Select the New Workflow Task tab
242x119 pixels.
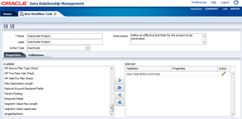(38, 14)
